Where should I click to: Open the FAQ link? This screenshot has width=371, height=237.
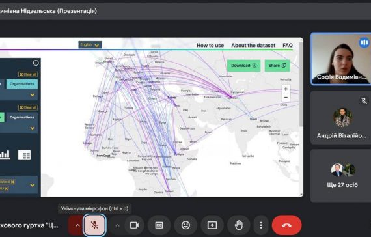tap(288, 45)
